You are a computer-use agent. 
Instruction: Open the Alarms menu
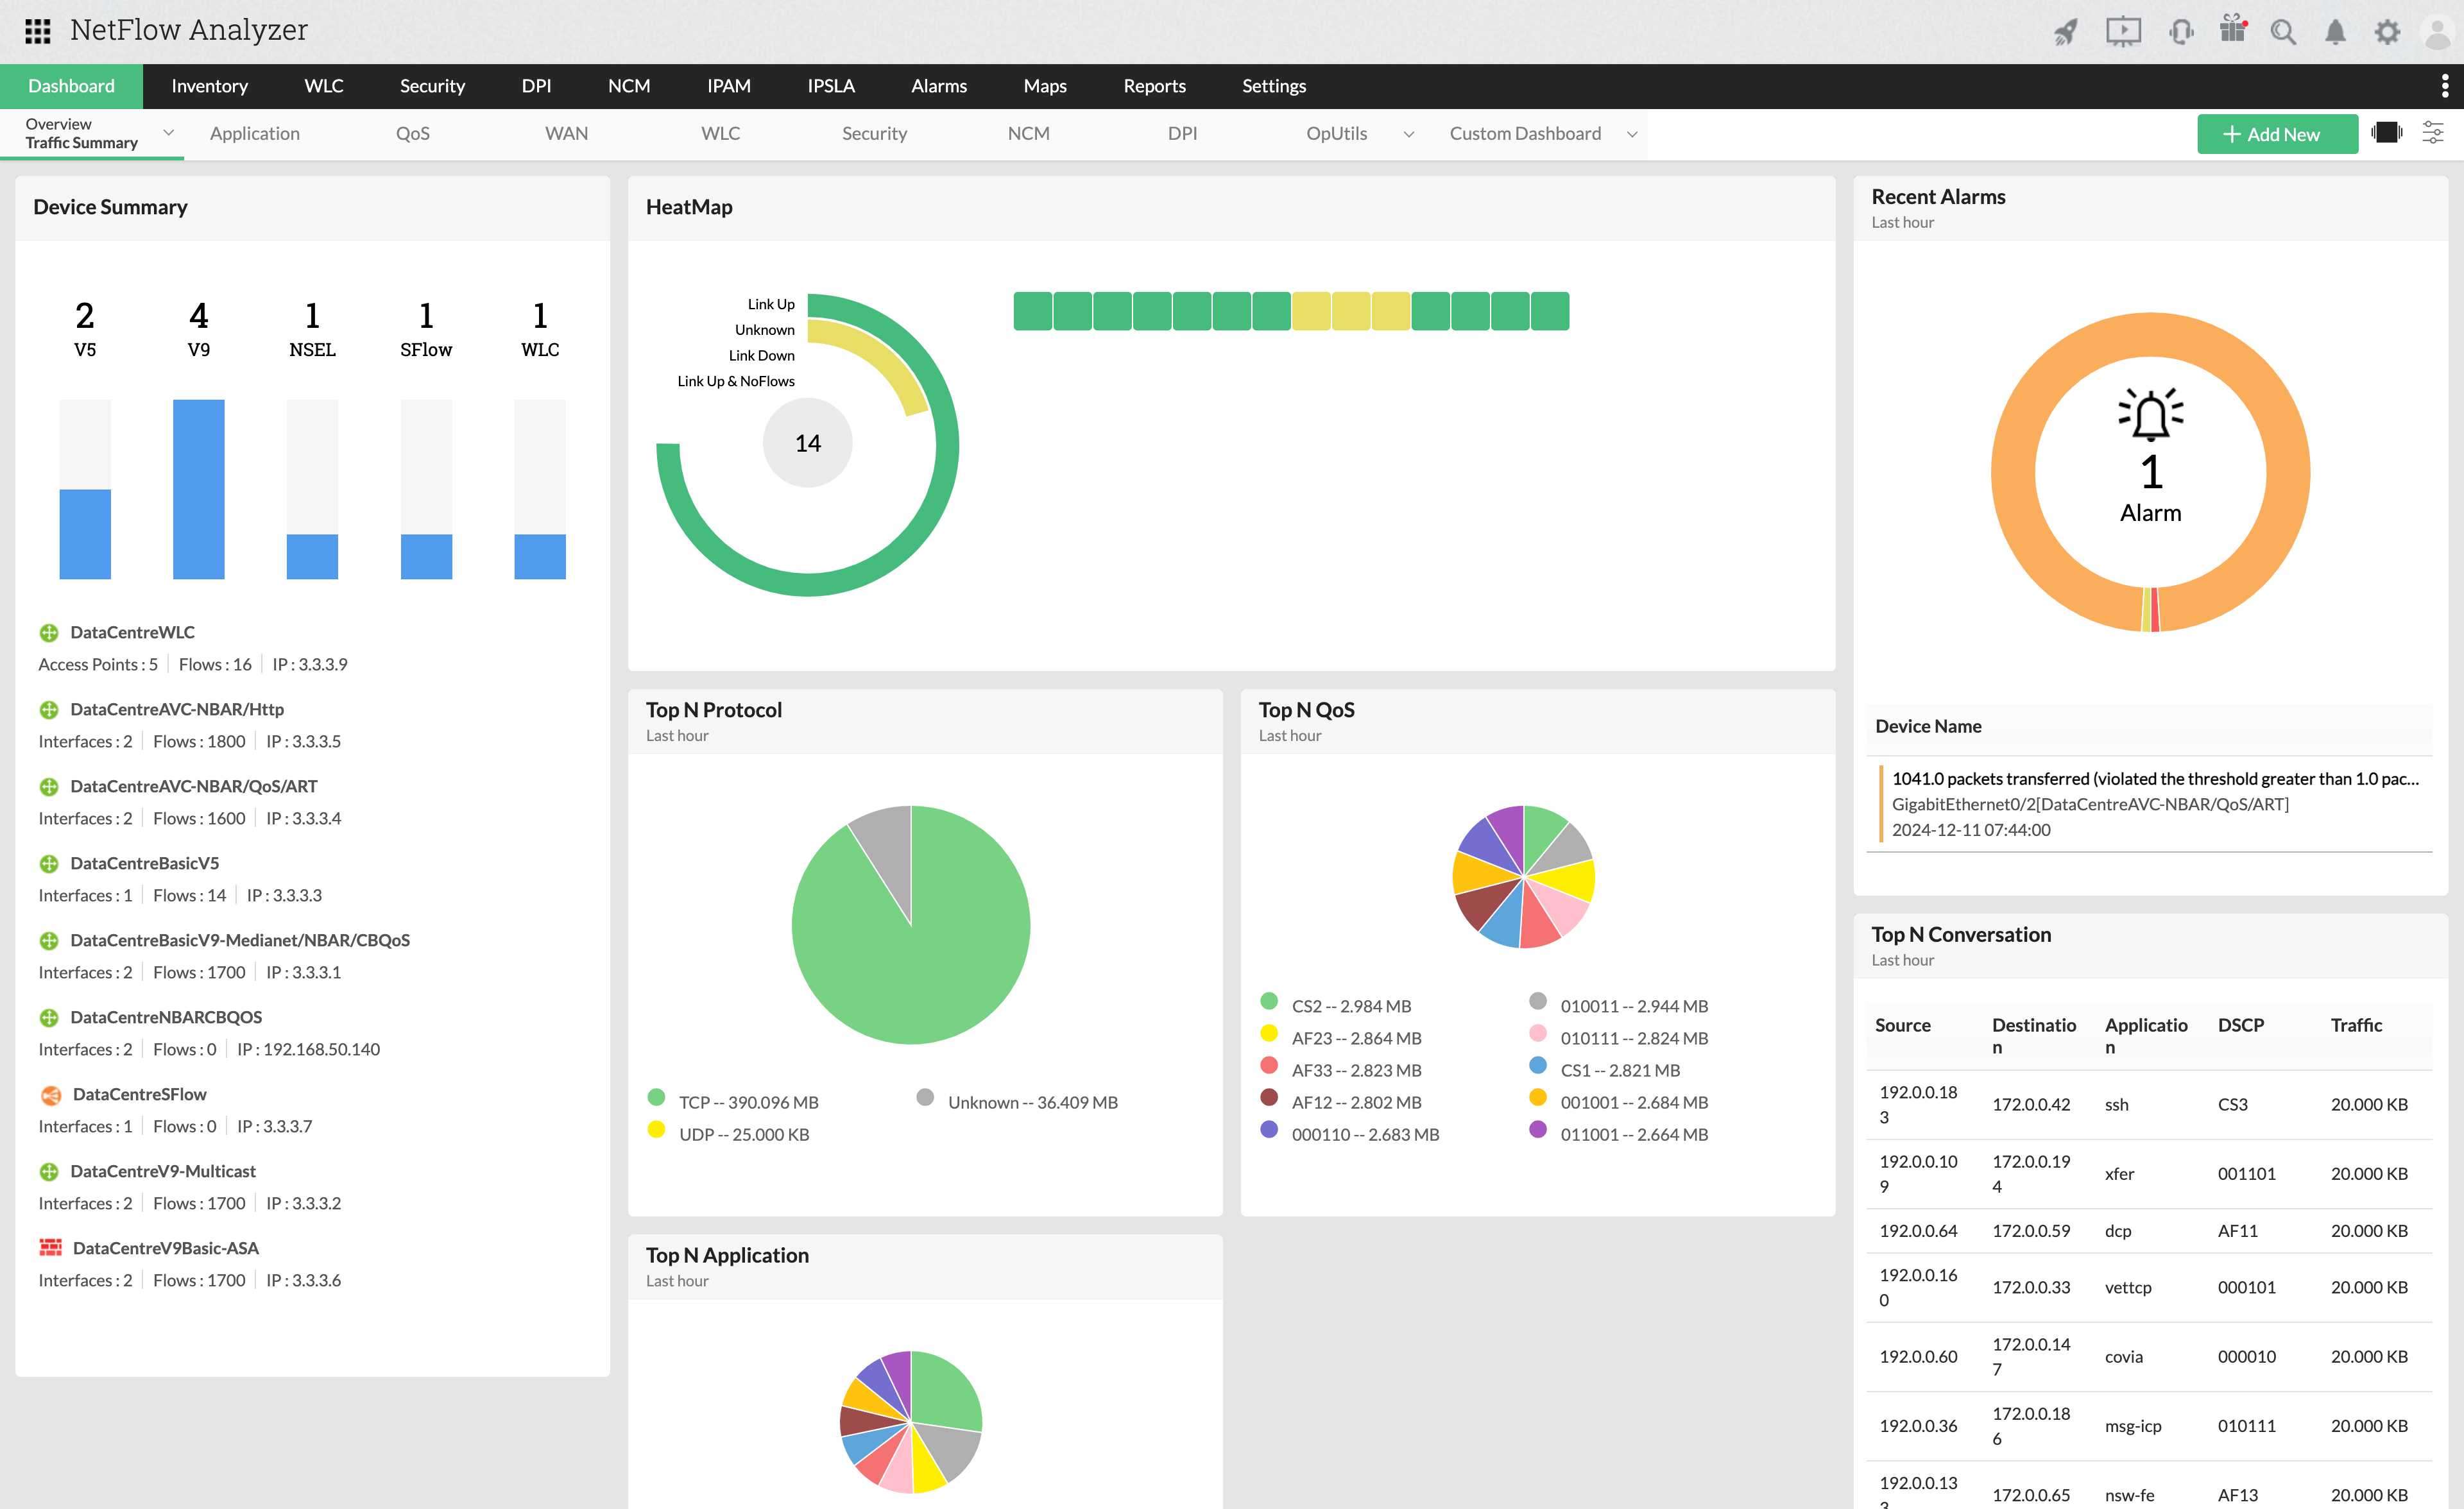[x=939, y=86]
